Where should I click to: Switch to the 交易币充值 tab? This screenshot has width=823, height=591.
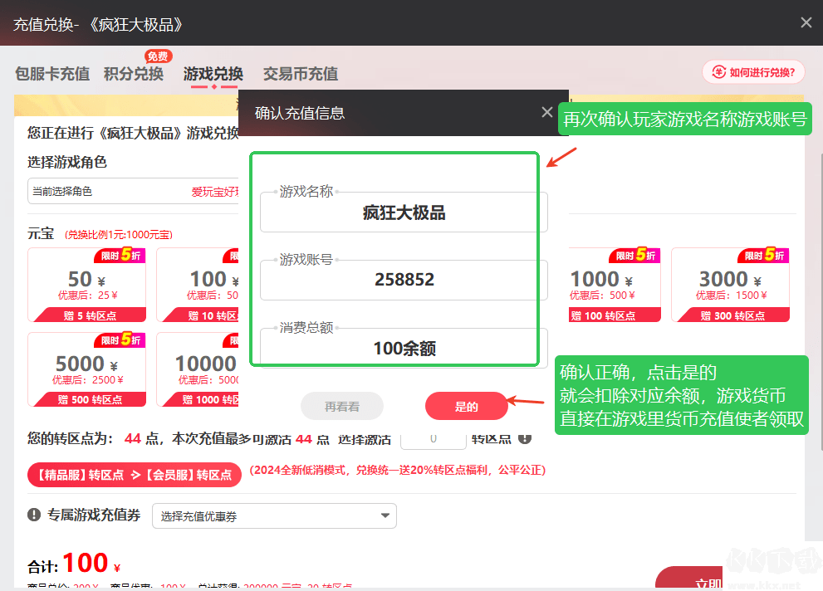pos(301,74)
